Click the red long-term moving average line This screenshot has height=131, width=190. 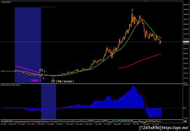140,61
